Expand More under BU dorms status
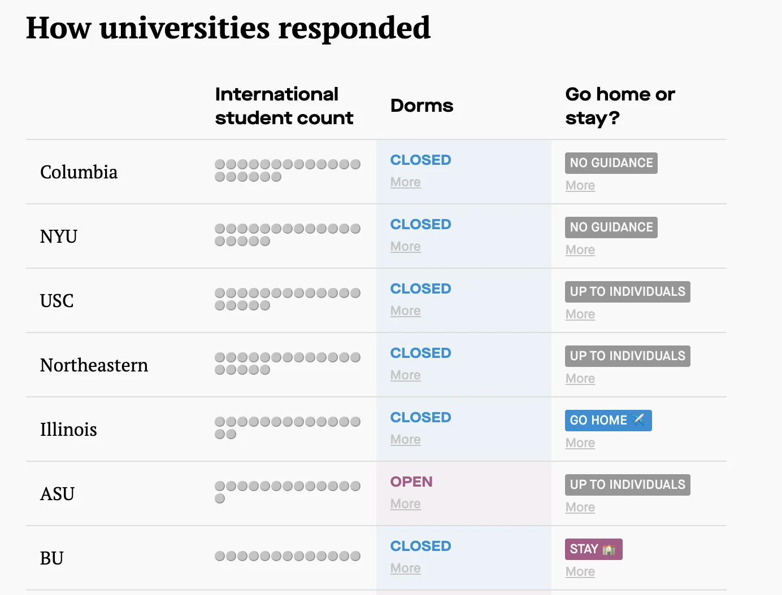The width and height of the screenshot is (782, 595). [x=406, y=568]
